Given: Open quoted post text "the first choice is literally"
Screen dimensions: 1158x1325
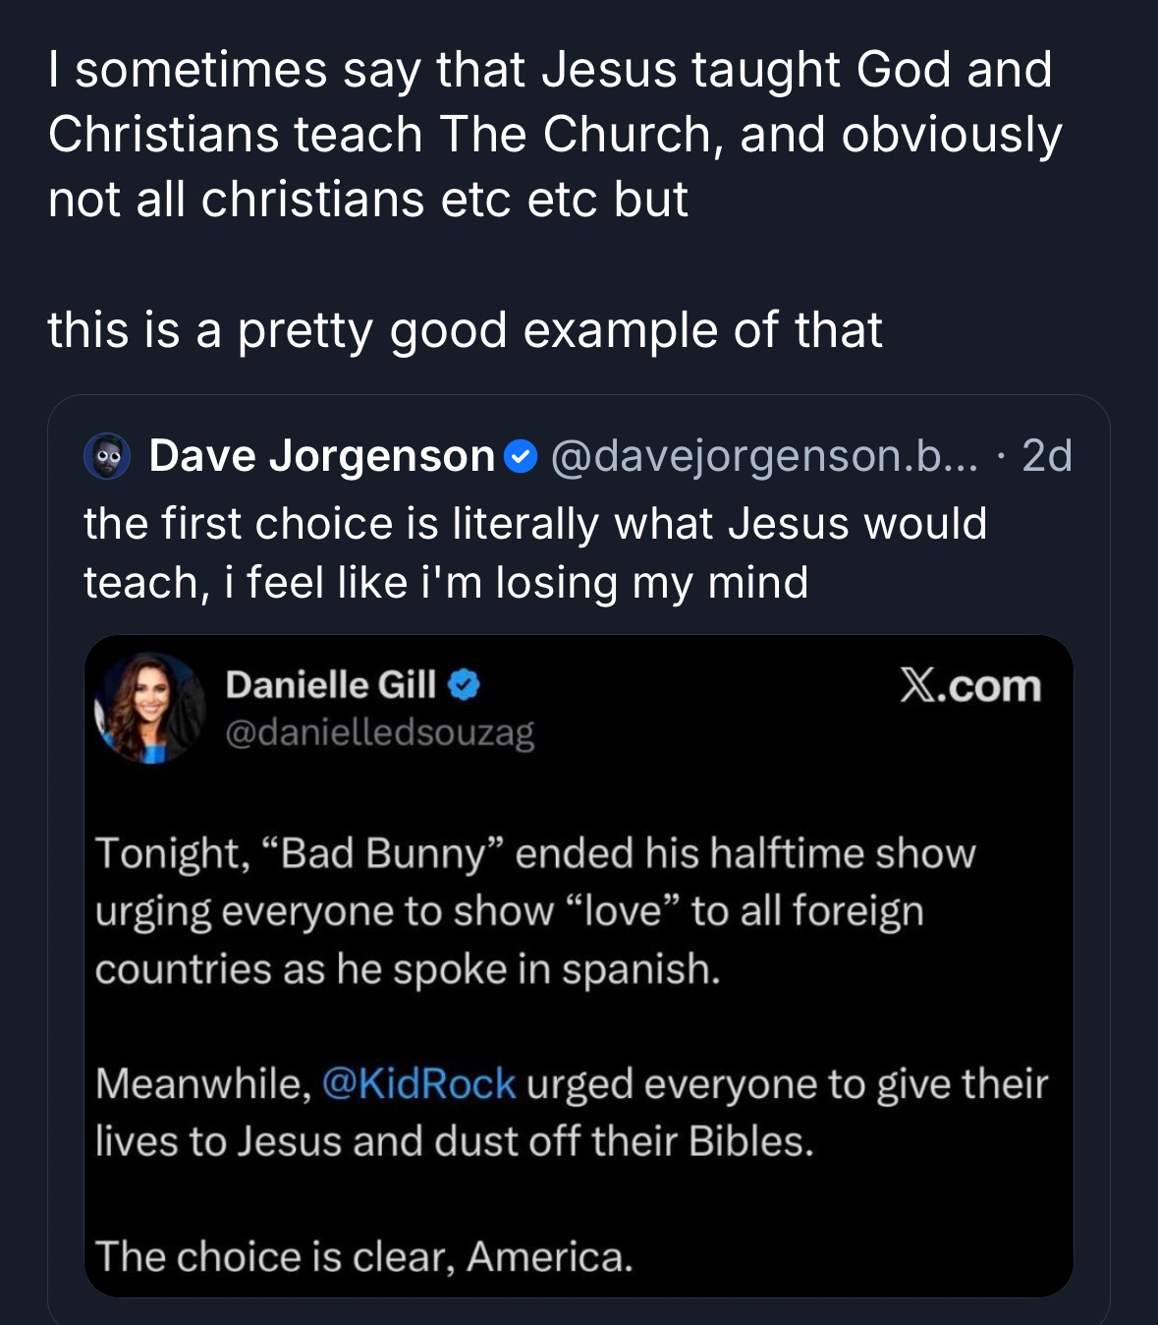Looking at the screenshot, I should coord(535,524).
